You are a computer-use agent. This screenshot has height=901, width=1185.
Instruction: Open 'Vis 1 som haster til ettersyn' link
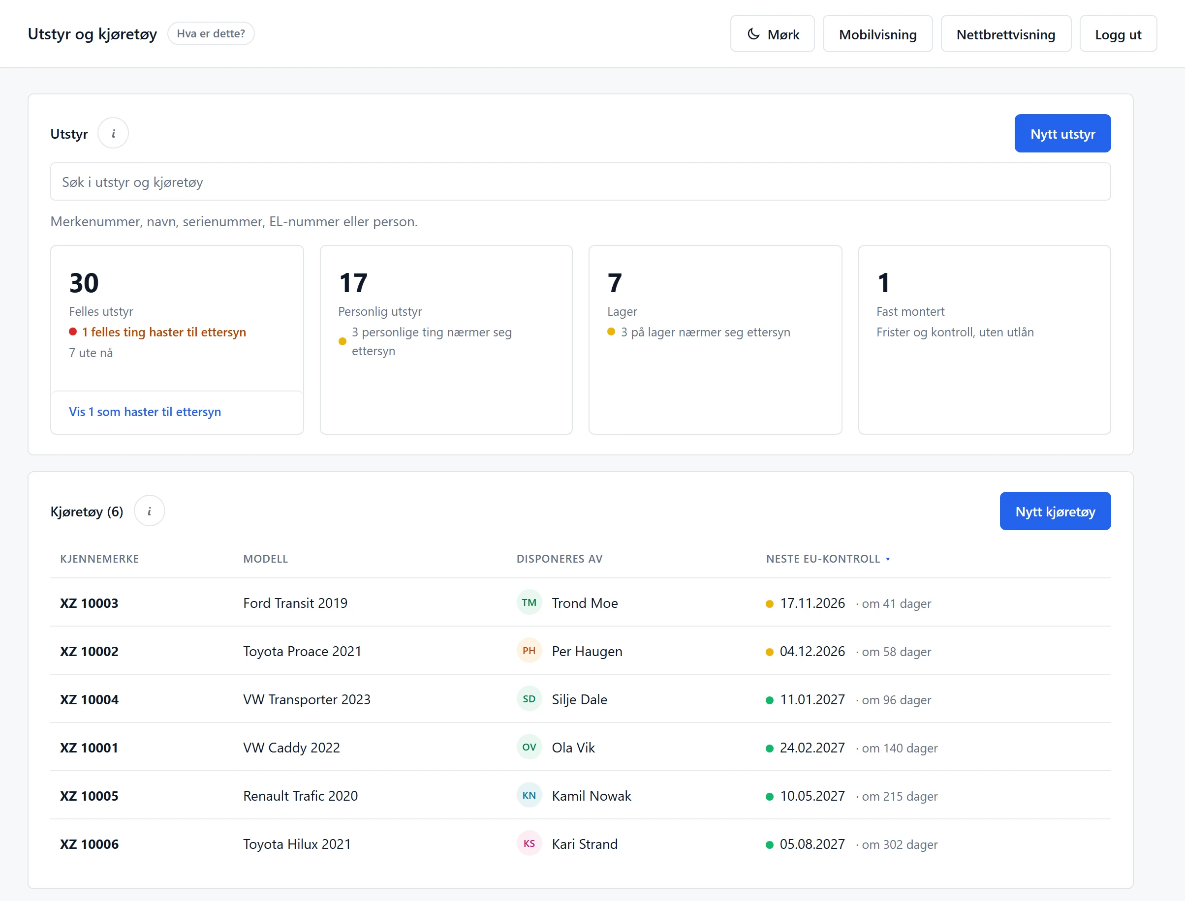(x=145, y=412)
